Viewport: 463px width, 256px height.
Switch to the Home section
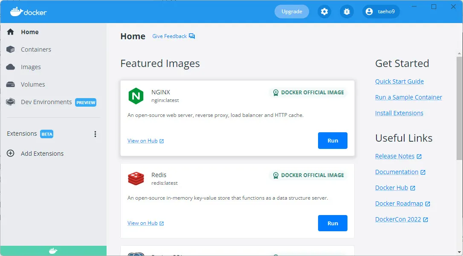click(29, 32)
